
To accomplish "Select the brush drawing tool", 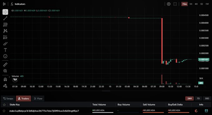I will coord(5,44).
